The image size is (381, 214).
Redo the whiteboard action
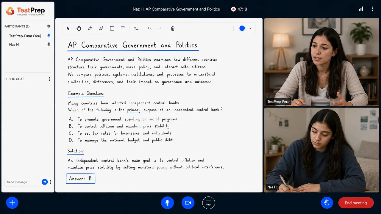159,29
